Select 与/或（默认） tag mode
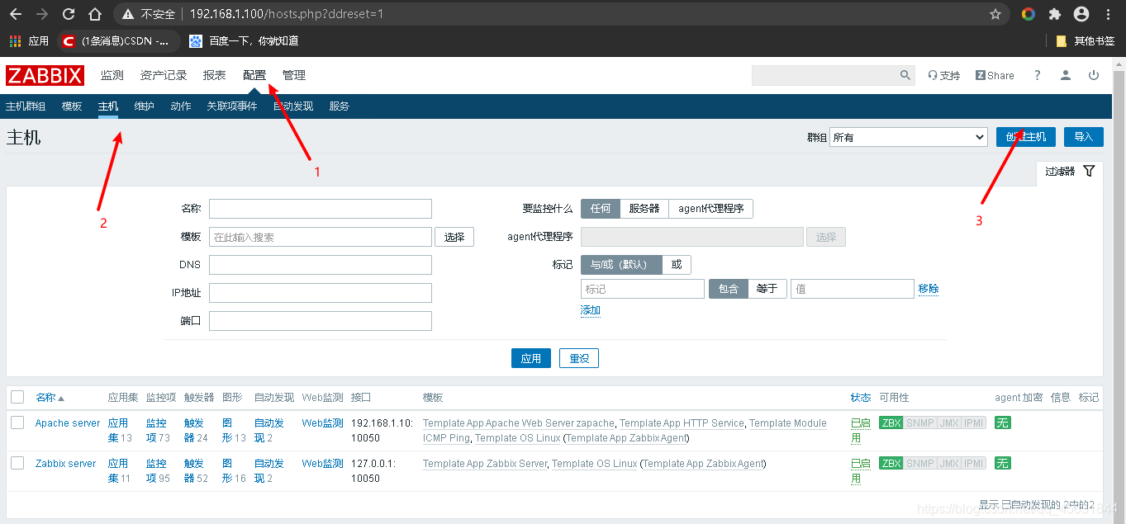Screen dimensions: 1126x524 [x=622, y=264]
